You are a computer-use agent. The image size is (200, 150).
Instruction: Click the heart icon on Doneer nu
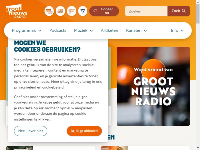(x=95, y=11)
